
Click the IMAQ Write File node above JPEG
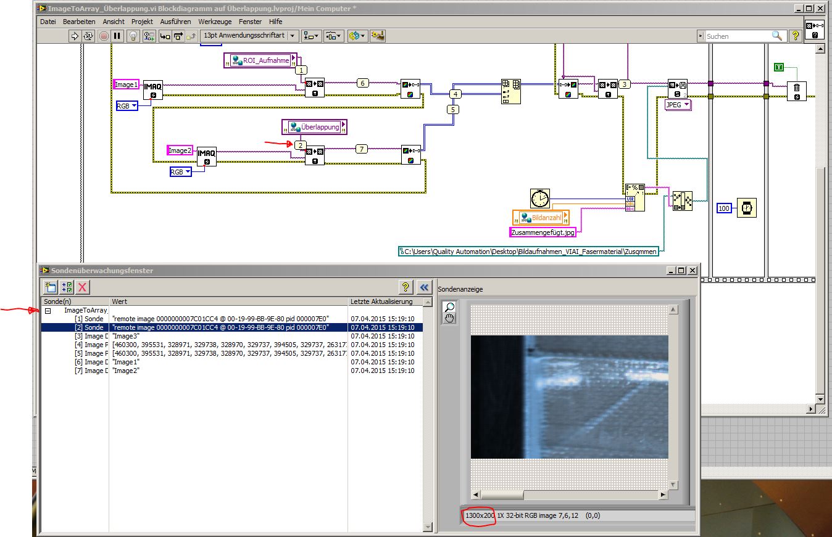click(678, 89)
